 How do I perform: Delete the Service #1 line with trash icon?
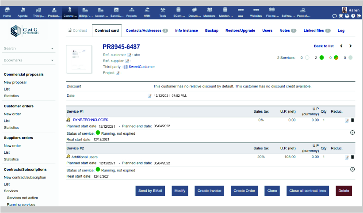point(352,120)
